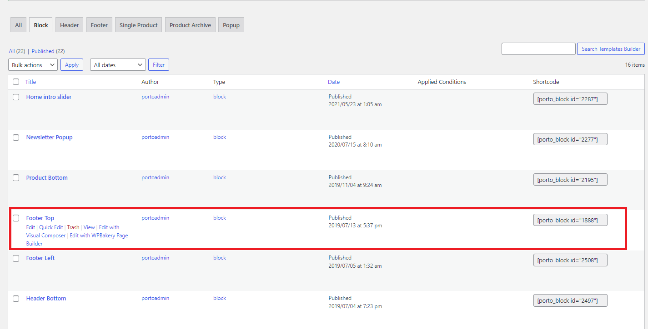The image size is (648, 329).
Task: Select shortcode porto_block id="1888" field
Action: pyautogui.click(x=570, y=220)
